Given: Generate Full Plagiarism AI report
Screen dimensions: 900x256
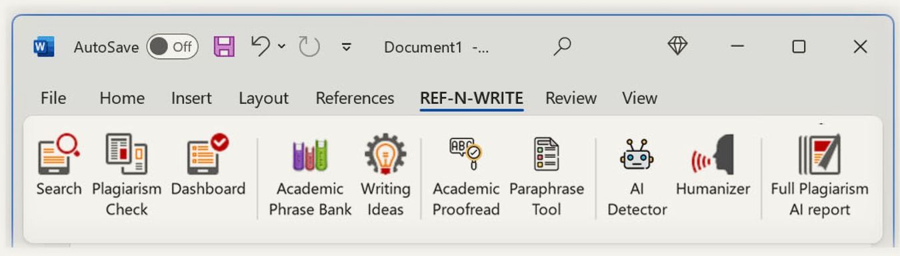Looking at the screenshot, I should (819, 175).
